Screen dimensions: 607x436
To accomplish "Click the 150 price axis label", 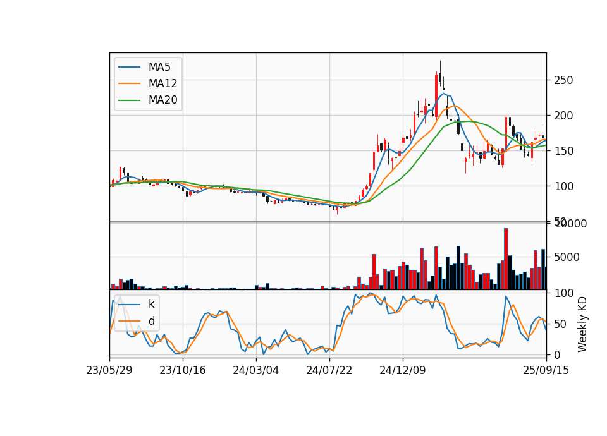I will point(563,151).
